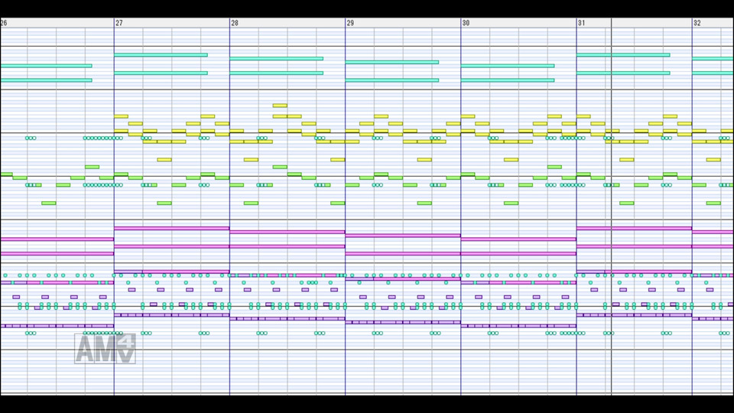Screen dimensions: 734x413
Task: Select the topmost magenta long note in measure 29
Action: (x=403, y=236)
